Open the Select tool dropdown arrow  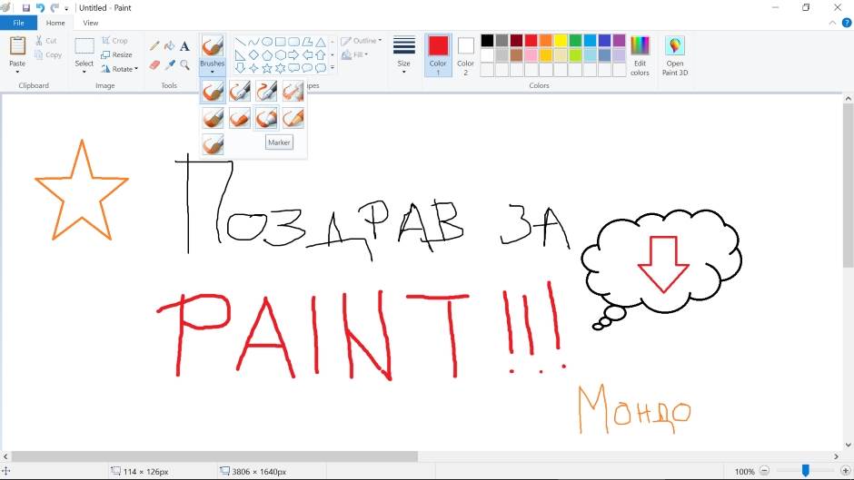[84, 71]
